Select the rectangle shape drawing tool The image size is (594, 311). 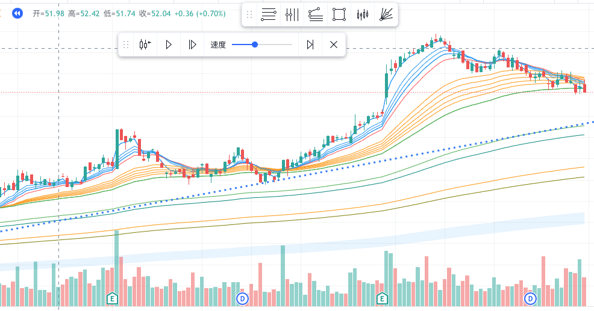tap(339, 15)
